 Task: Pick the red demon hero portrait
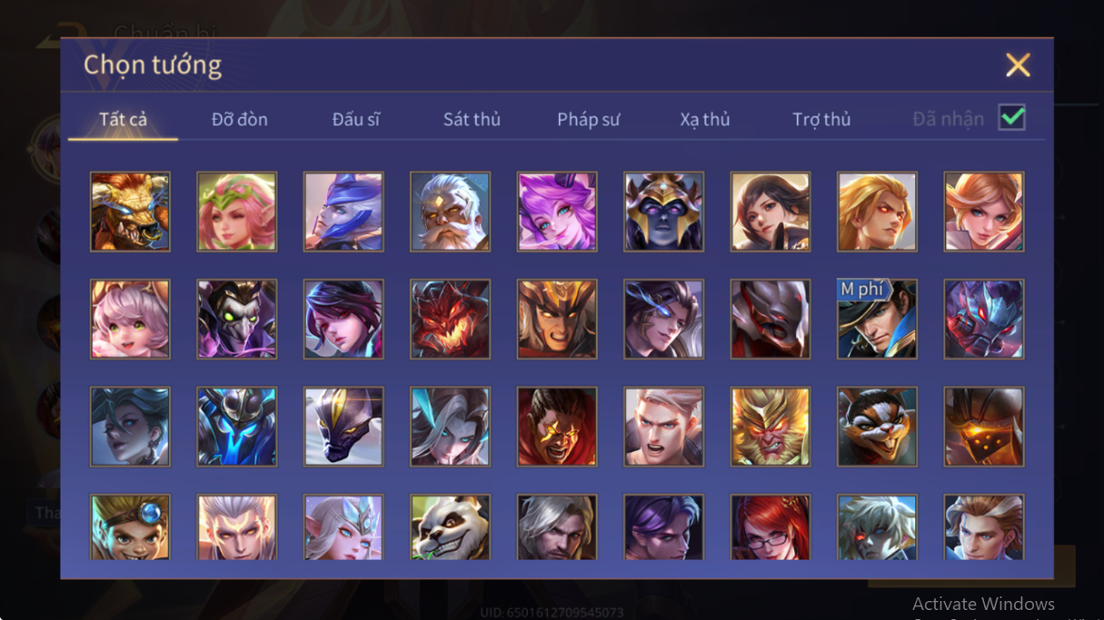(450, 319)
